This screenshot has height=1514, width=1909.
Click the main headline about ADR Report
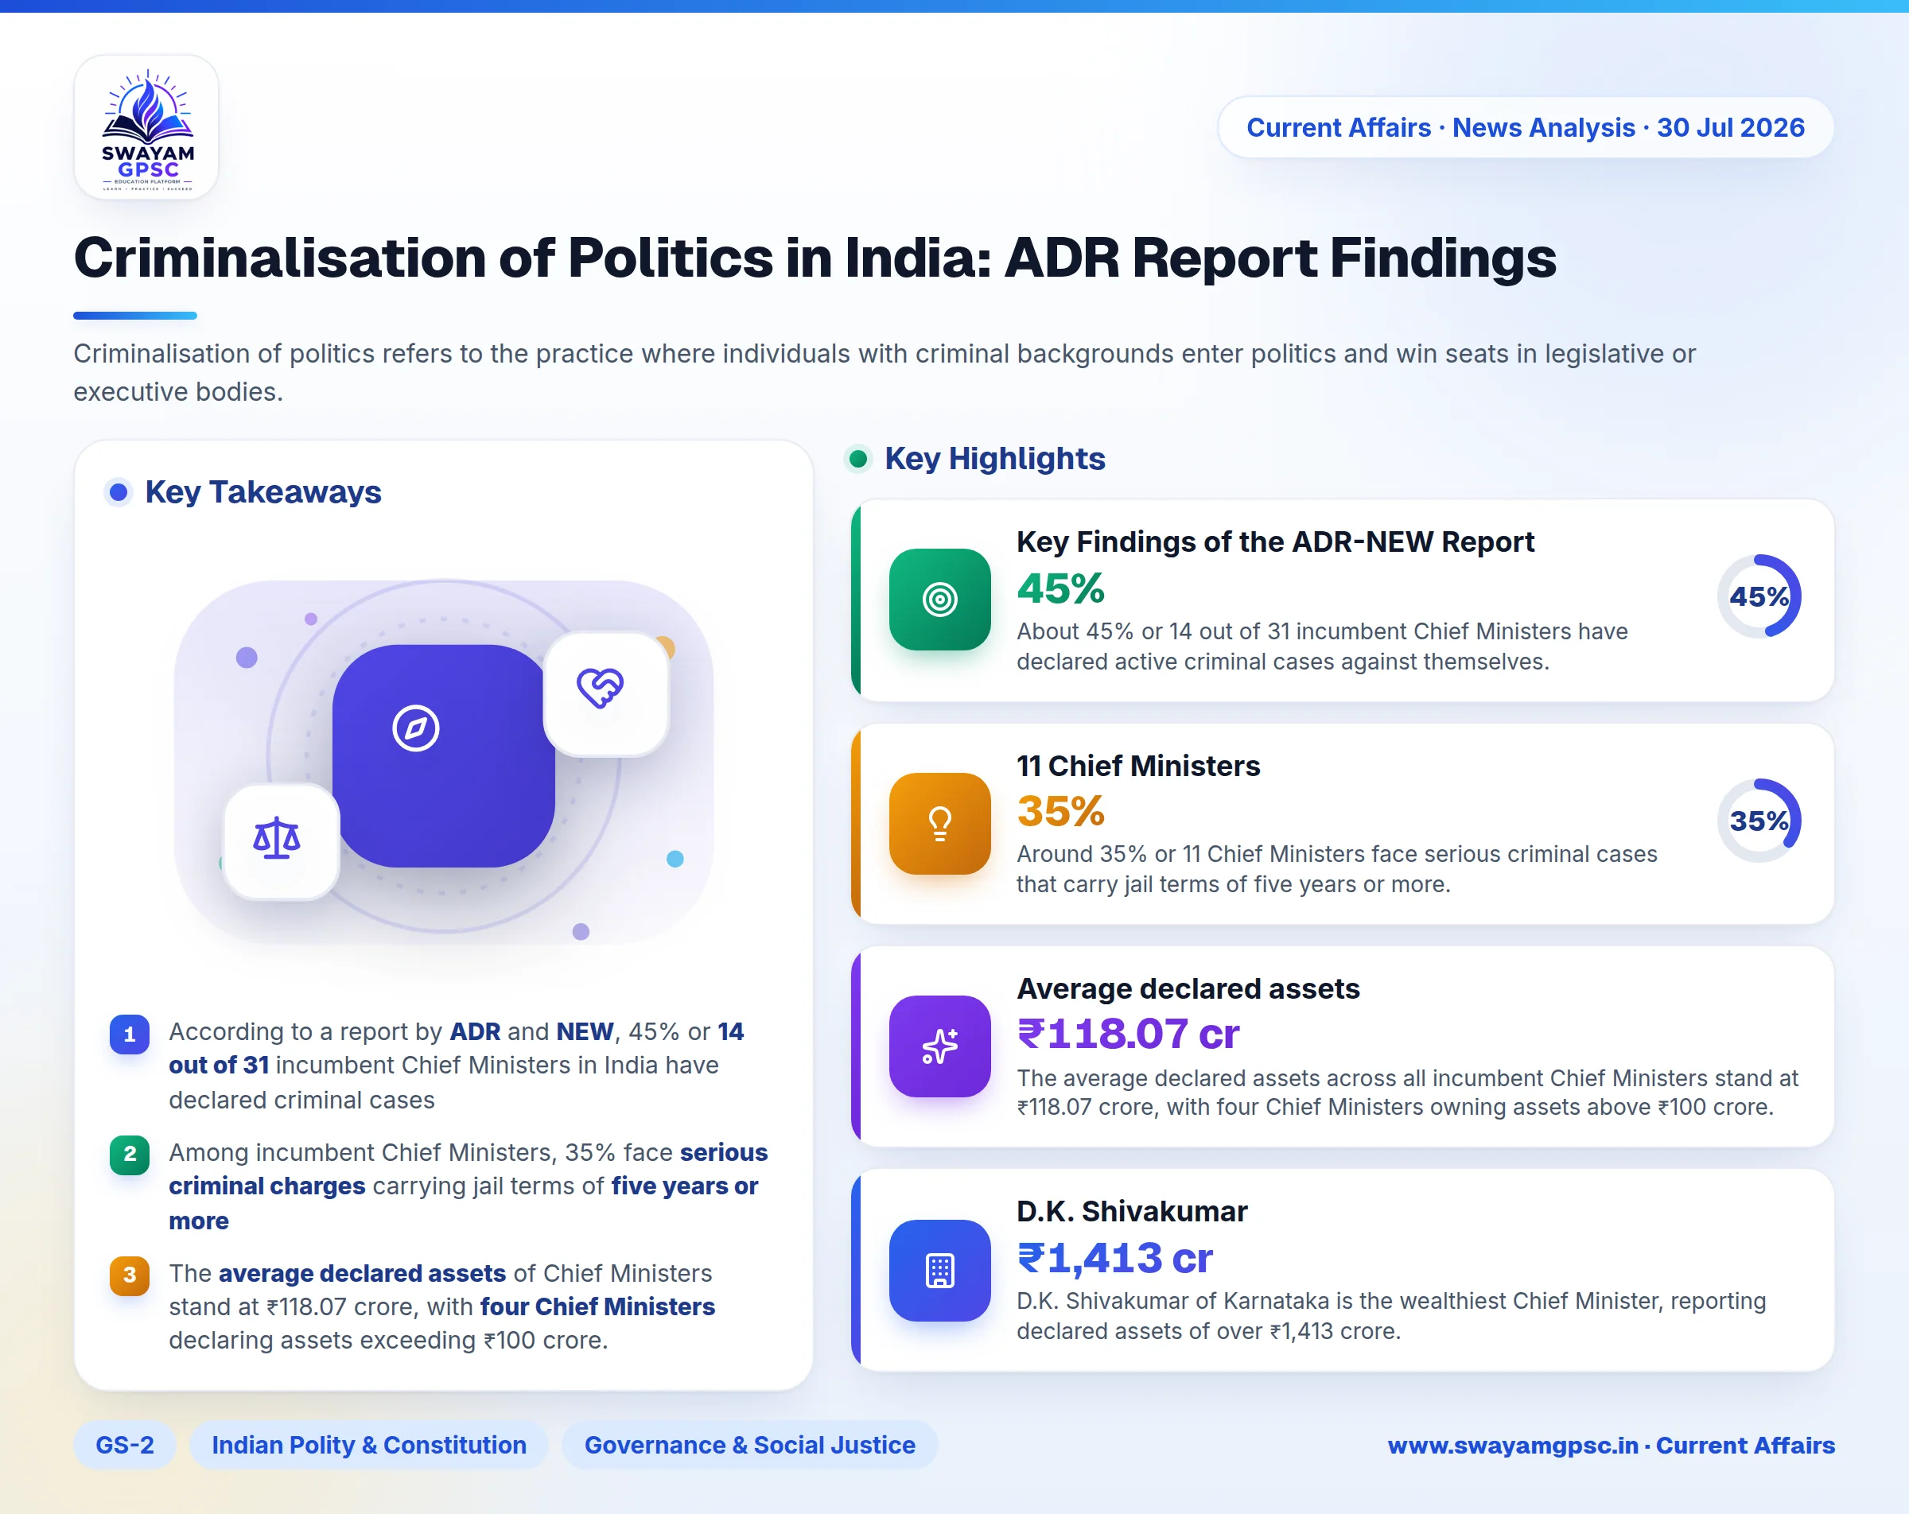click(x=815, y=258)
